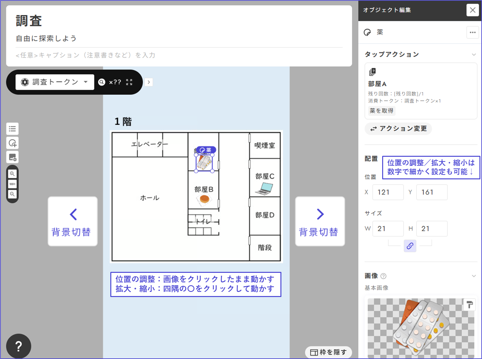Click the add object sticker icon
Screen dimensions: 482x359
click(12, 143)
